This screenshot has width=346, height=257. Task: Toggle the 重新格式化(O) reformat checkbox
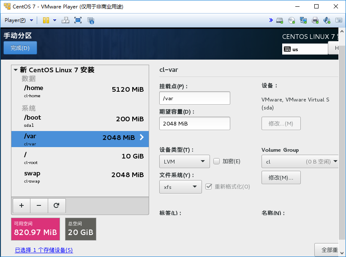209,186
